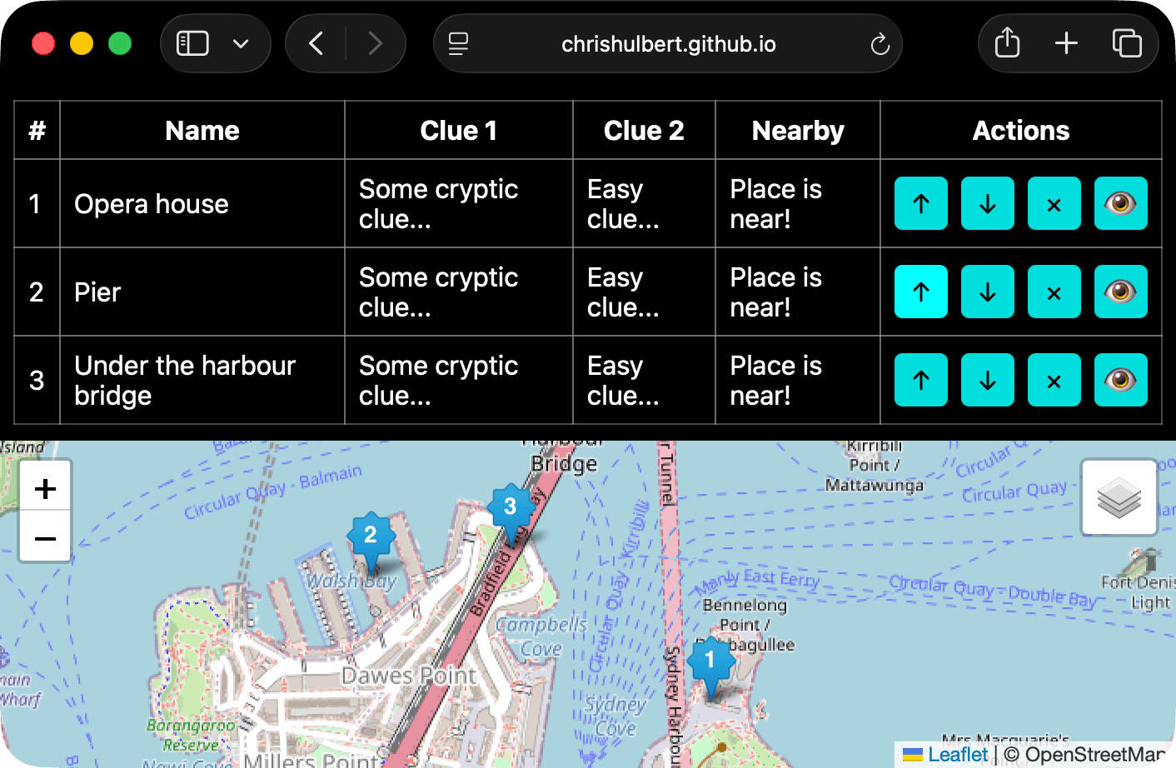Open the Safari share menu
Image resolution: width=1176 pixels, height=768 pixels.
pos(1006,43)
